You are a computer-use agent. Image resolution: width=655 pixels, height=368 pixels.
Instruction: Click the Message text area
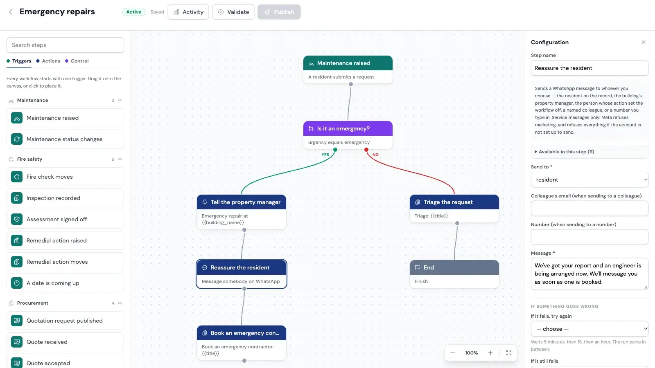click(589, 274)
